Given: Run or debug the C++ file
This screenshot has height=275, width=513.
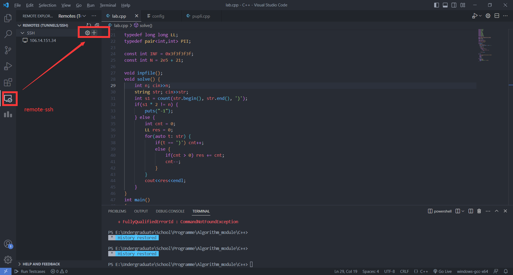Looking at the screenshot, I should 475,16.
